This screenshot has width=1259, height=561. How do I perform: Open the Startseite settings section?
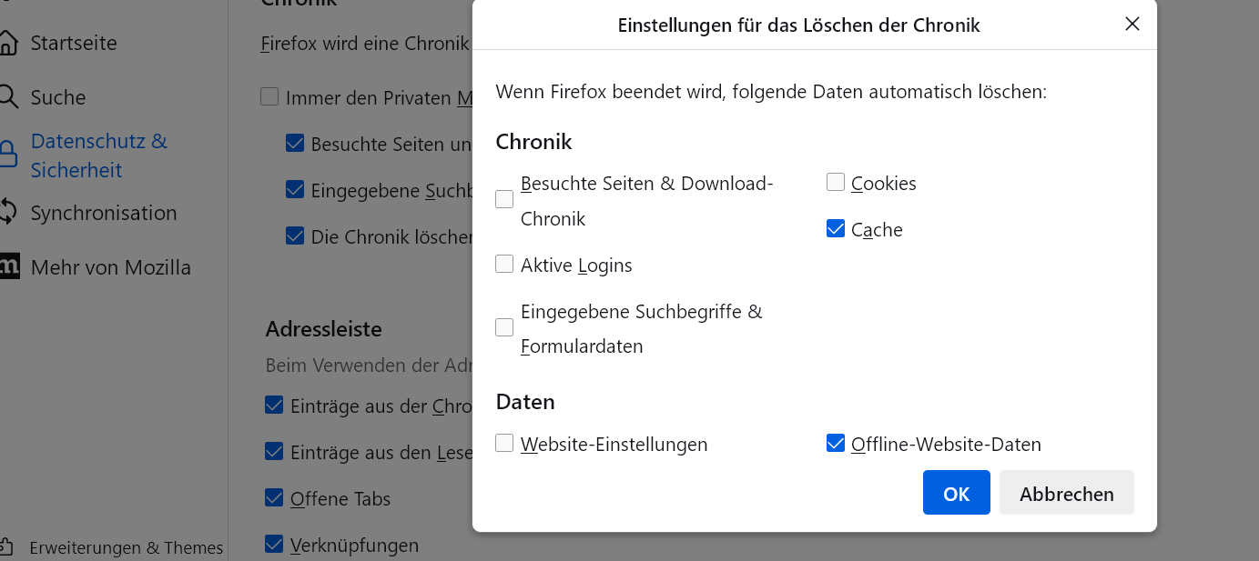[x=74, y=43]
